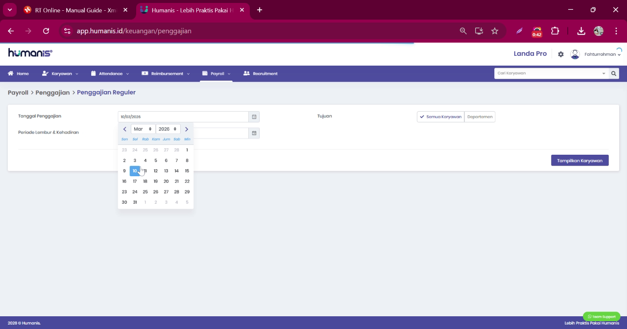Screen dimensions: 627x329
Task: Select date 31 in calendar
Action: coord(135,202)
